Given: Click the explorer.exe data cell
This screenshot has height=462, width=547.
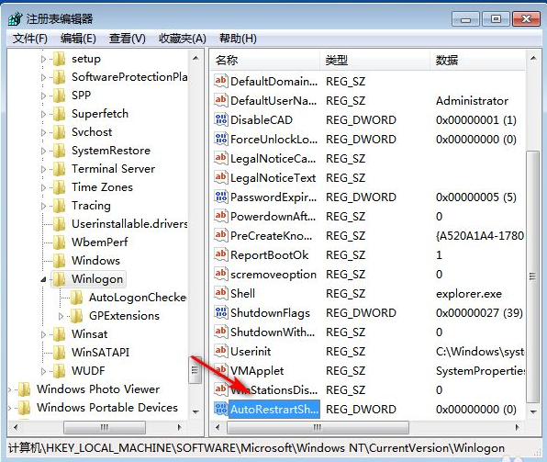Looking at the screenshot, I should click(469, 294).
